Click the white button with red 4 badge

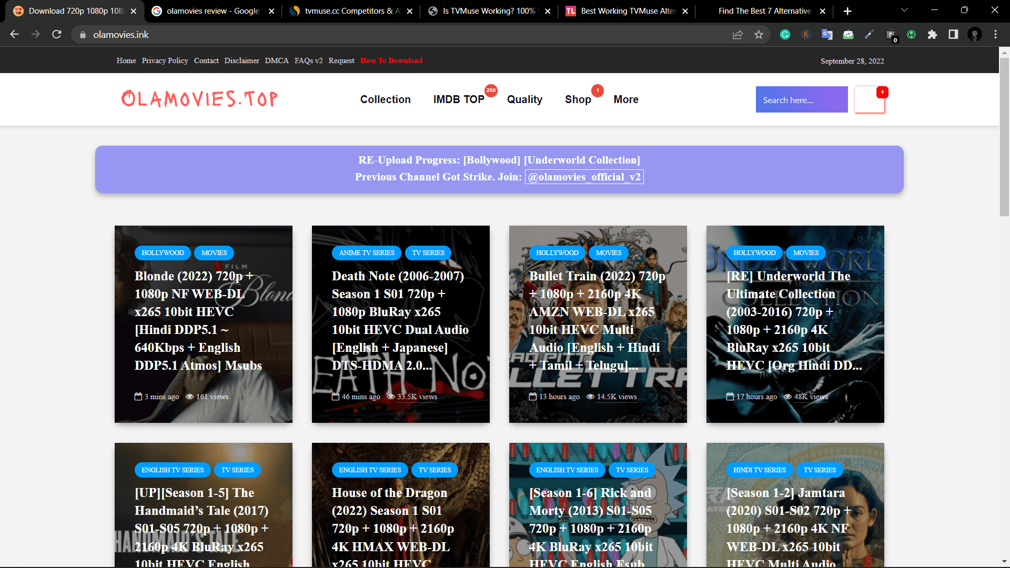[870, 99]
